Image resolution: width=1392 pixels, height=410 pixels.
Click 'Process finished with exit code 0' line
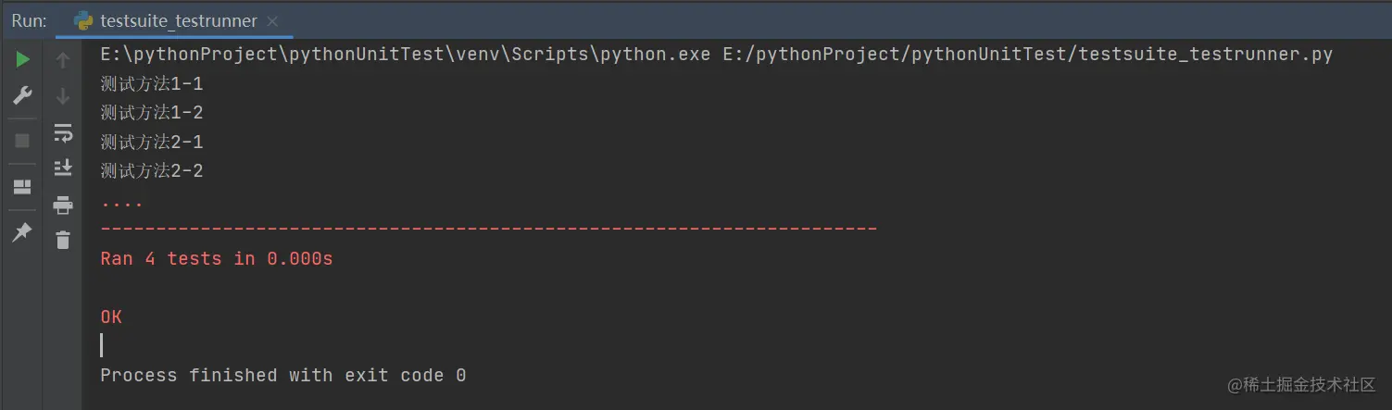tap(283, 376)
